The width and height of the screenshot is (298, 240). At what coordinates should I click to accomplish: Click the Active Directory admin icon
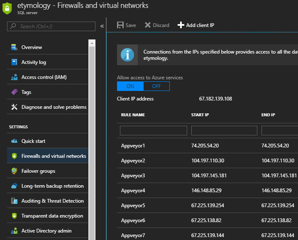coord(14,231)
